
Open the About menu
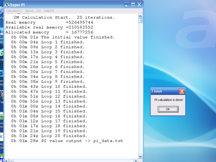click(33, 11)
